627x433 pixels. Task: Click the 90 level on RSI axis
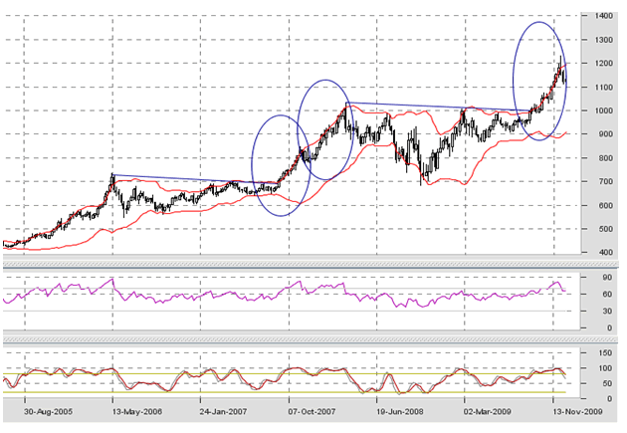tap(607, 278)
